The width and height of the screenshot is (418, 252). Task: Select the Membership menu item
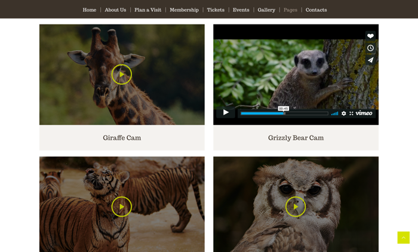pos(184,10)
